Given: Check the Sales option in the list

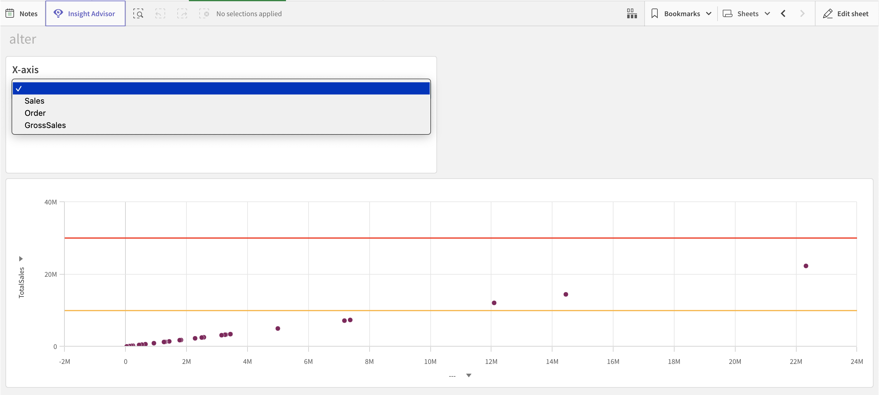Looking at the screenshot, I should tap(34, 101).
